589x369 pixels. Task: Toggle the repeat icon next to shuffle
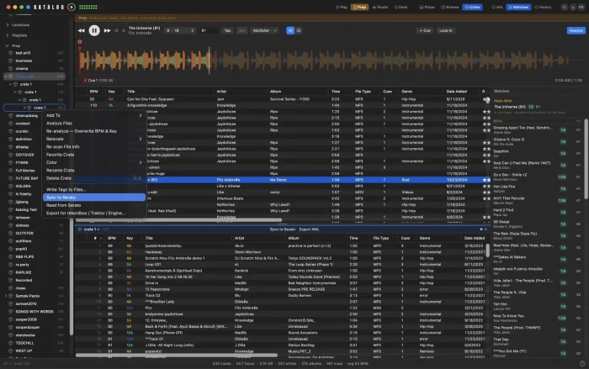(x=123, y=30)
